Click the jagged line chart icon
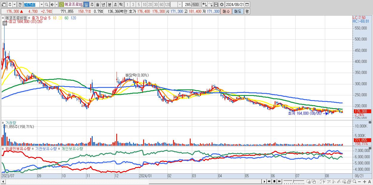The height and width of the screenshot is (185, 373). (x=334, y=181)
